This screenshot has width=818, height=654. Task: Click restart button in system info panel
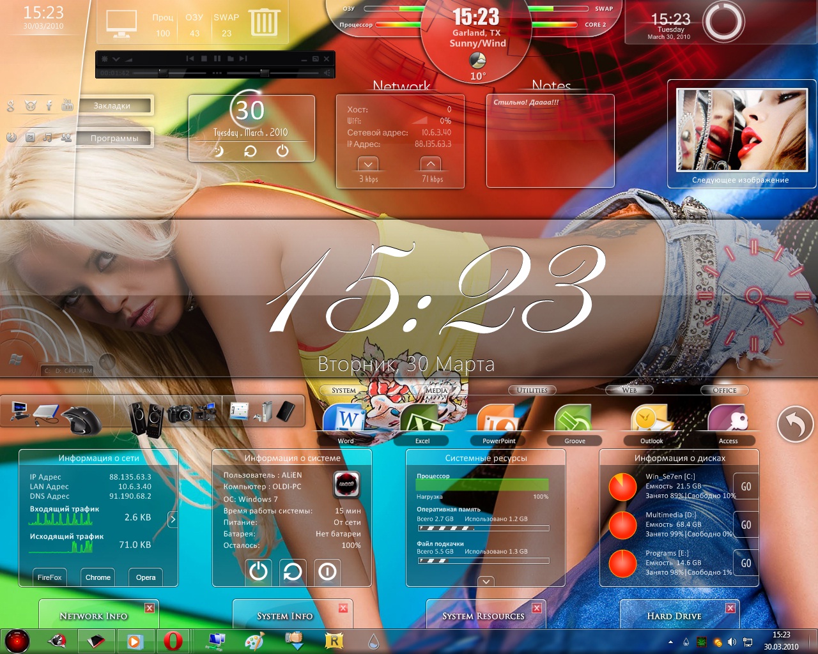[x=293, y=571]
